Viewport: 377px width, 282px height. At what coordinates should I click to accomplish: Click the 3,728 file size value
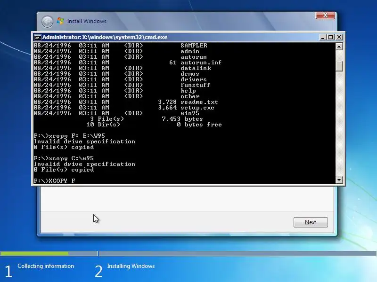(167, 102)
